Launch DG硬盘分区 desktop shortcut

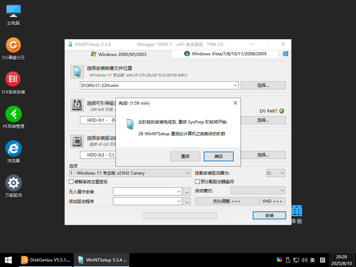(x=14, y=49)
